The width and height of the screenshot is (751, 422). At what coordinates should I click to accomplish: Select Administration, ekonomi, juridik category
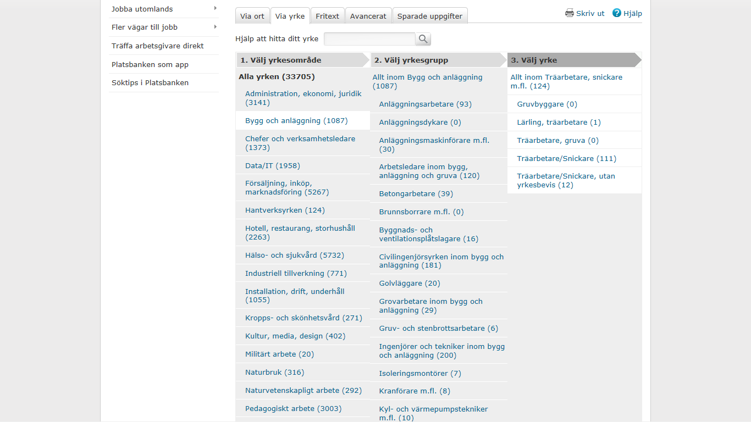(303, 98)
